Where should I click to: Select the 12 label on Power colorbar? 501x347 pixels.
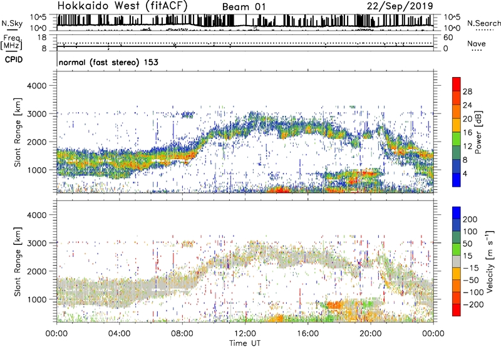pyautogui.click(x=467, y=147)
